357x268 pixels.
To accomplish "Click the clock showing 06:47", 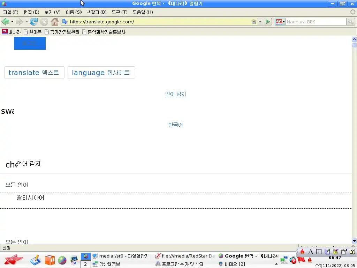I will pyautogui.click(x=335, y=258).
